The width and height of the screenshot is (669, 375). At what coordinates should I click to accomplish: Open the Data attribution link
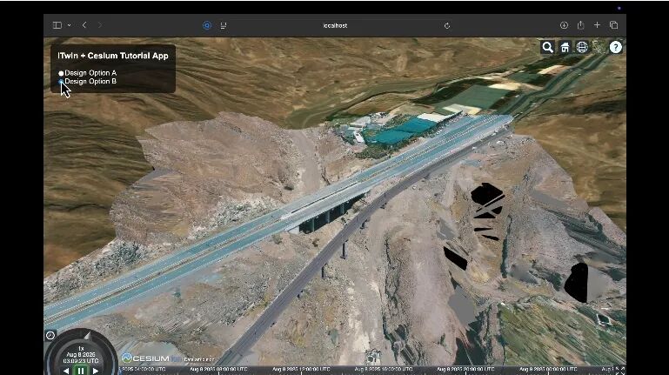199,359
